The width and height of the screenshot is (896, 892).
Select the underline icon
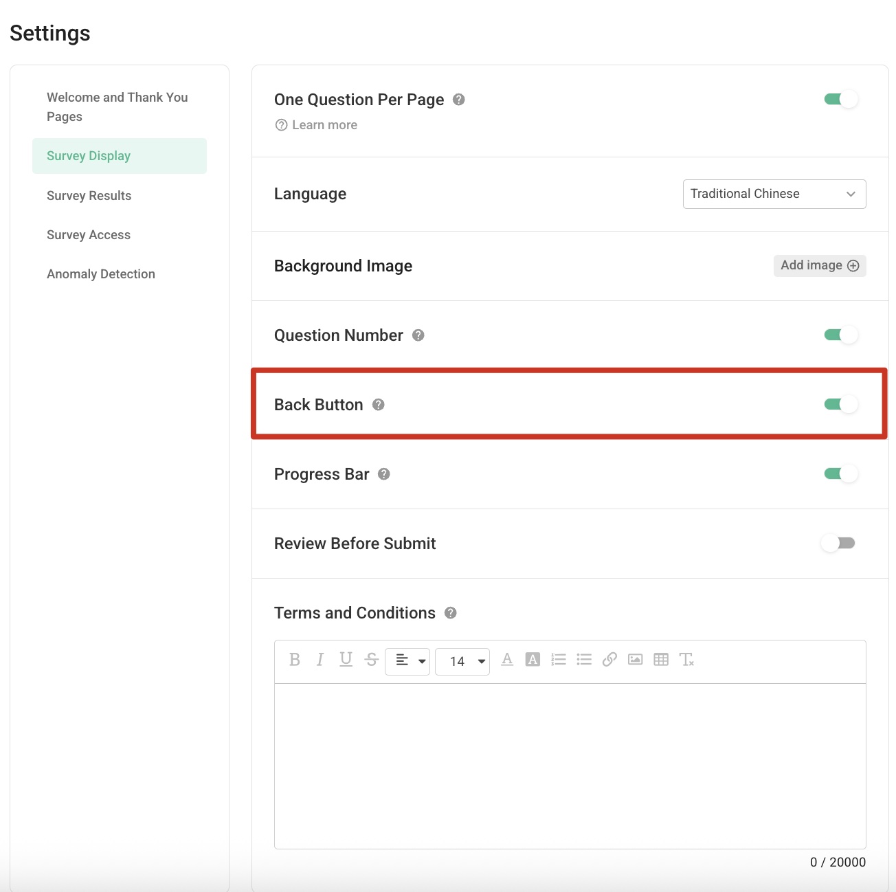[x=346, y=660]
